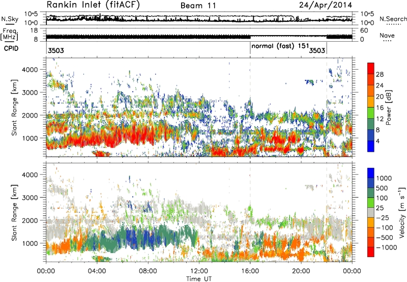The width and height of the screenshot is (407, 282).
Task: Click the blue bottom segment of power colorbar
Action: pyautogui.click(x=371, y=146)
